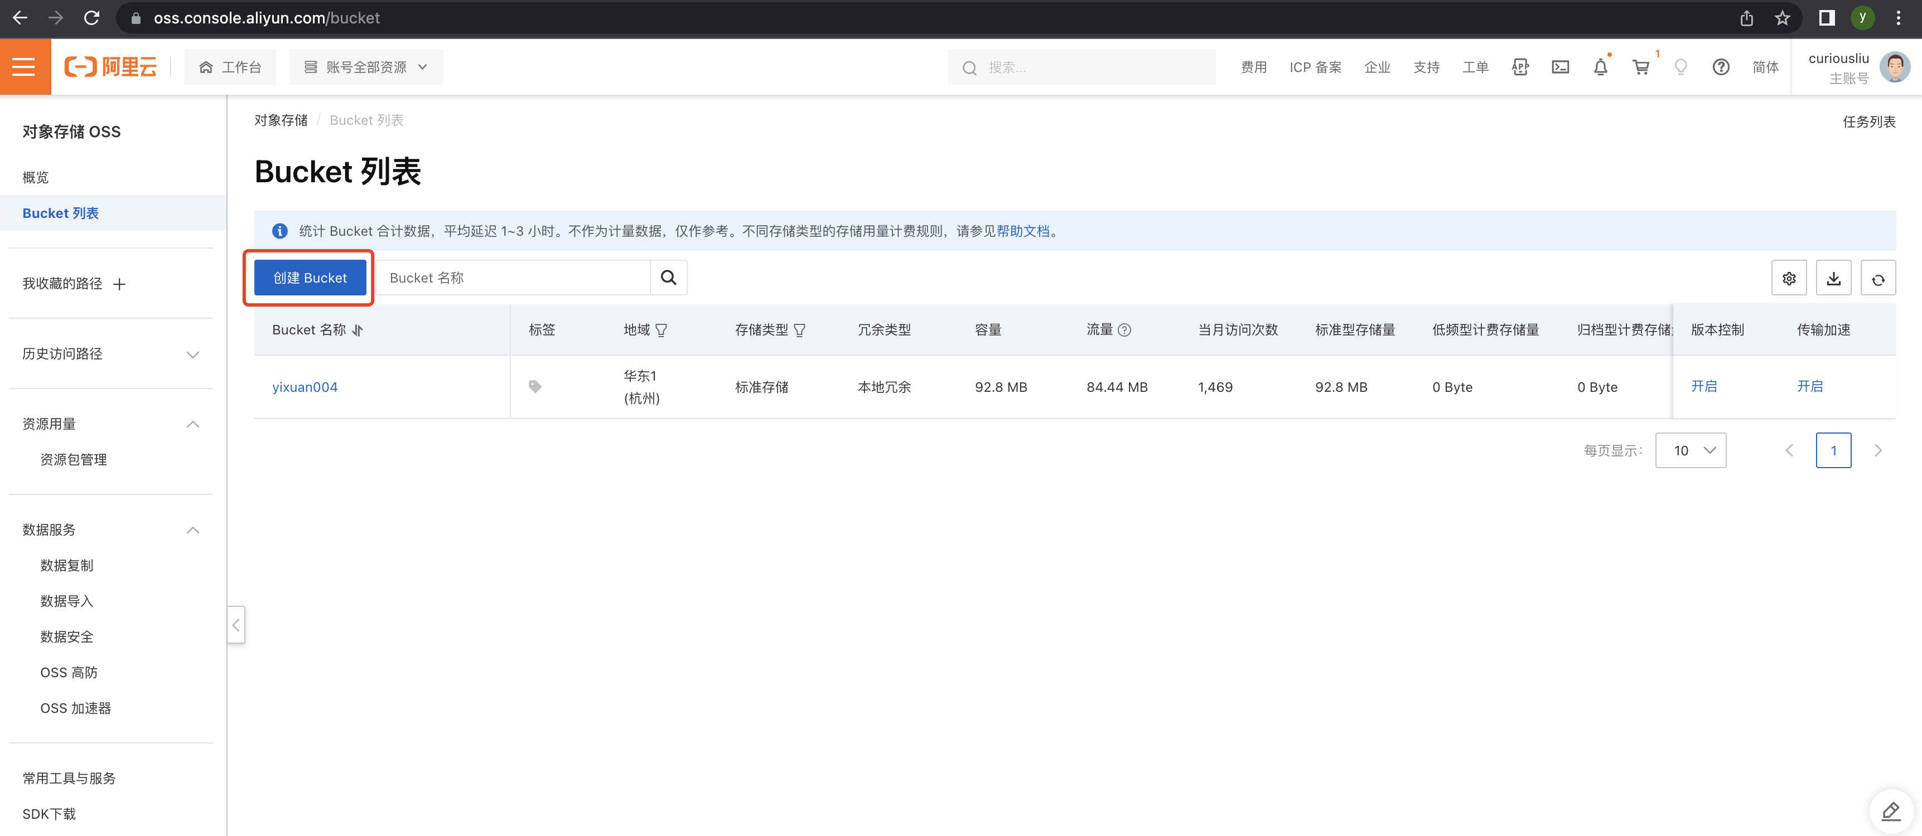
Task: Filter by 存储类型 funnel icon
Action: (x=799, y=329)
